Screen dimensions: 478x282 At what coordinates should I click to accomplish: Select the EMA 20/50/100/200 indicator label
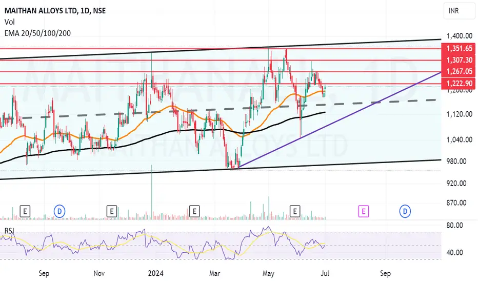[x=37, y=33]
